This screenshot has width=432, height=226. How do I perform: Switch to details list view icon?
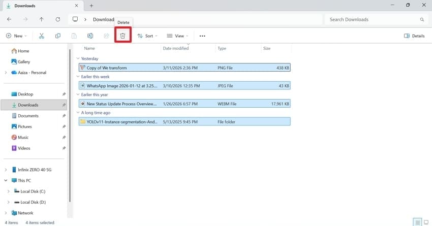tap(417, 222)
